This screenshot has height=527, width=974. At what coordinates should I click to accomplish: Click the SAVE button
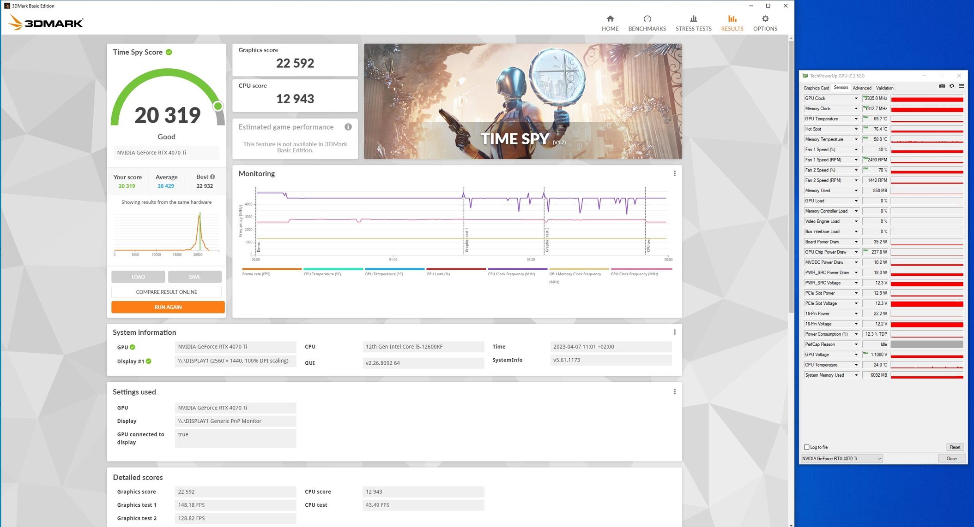coord(194,277)
